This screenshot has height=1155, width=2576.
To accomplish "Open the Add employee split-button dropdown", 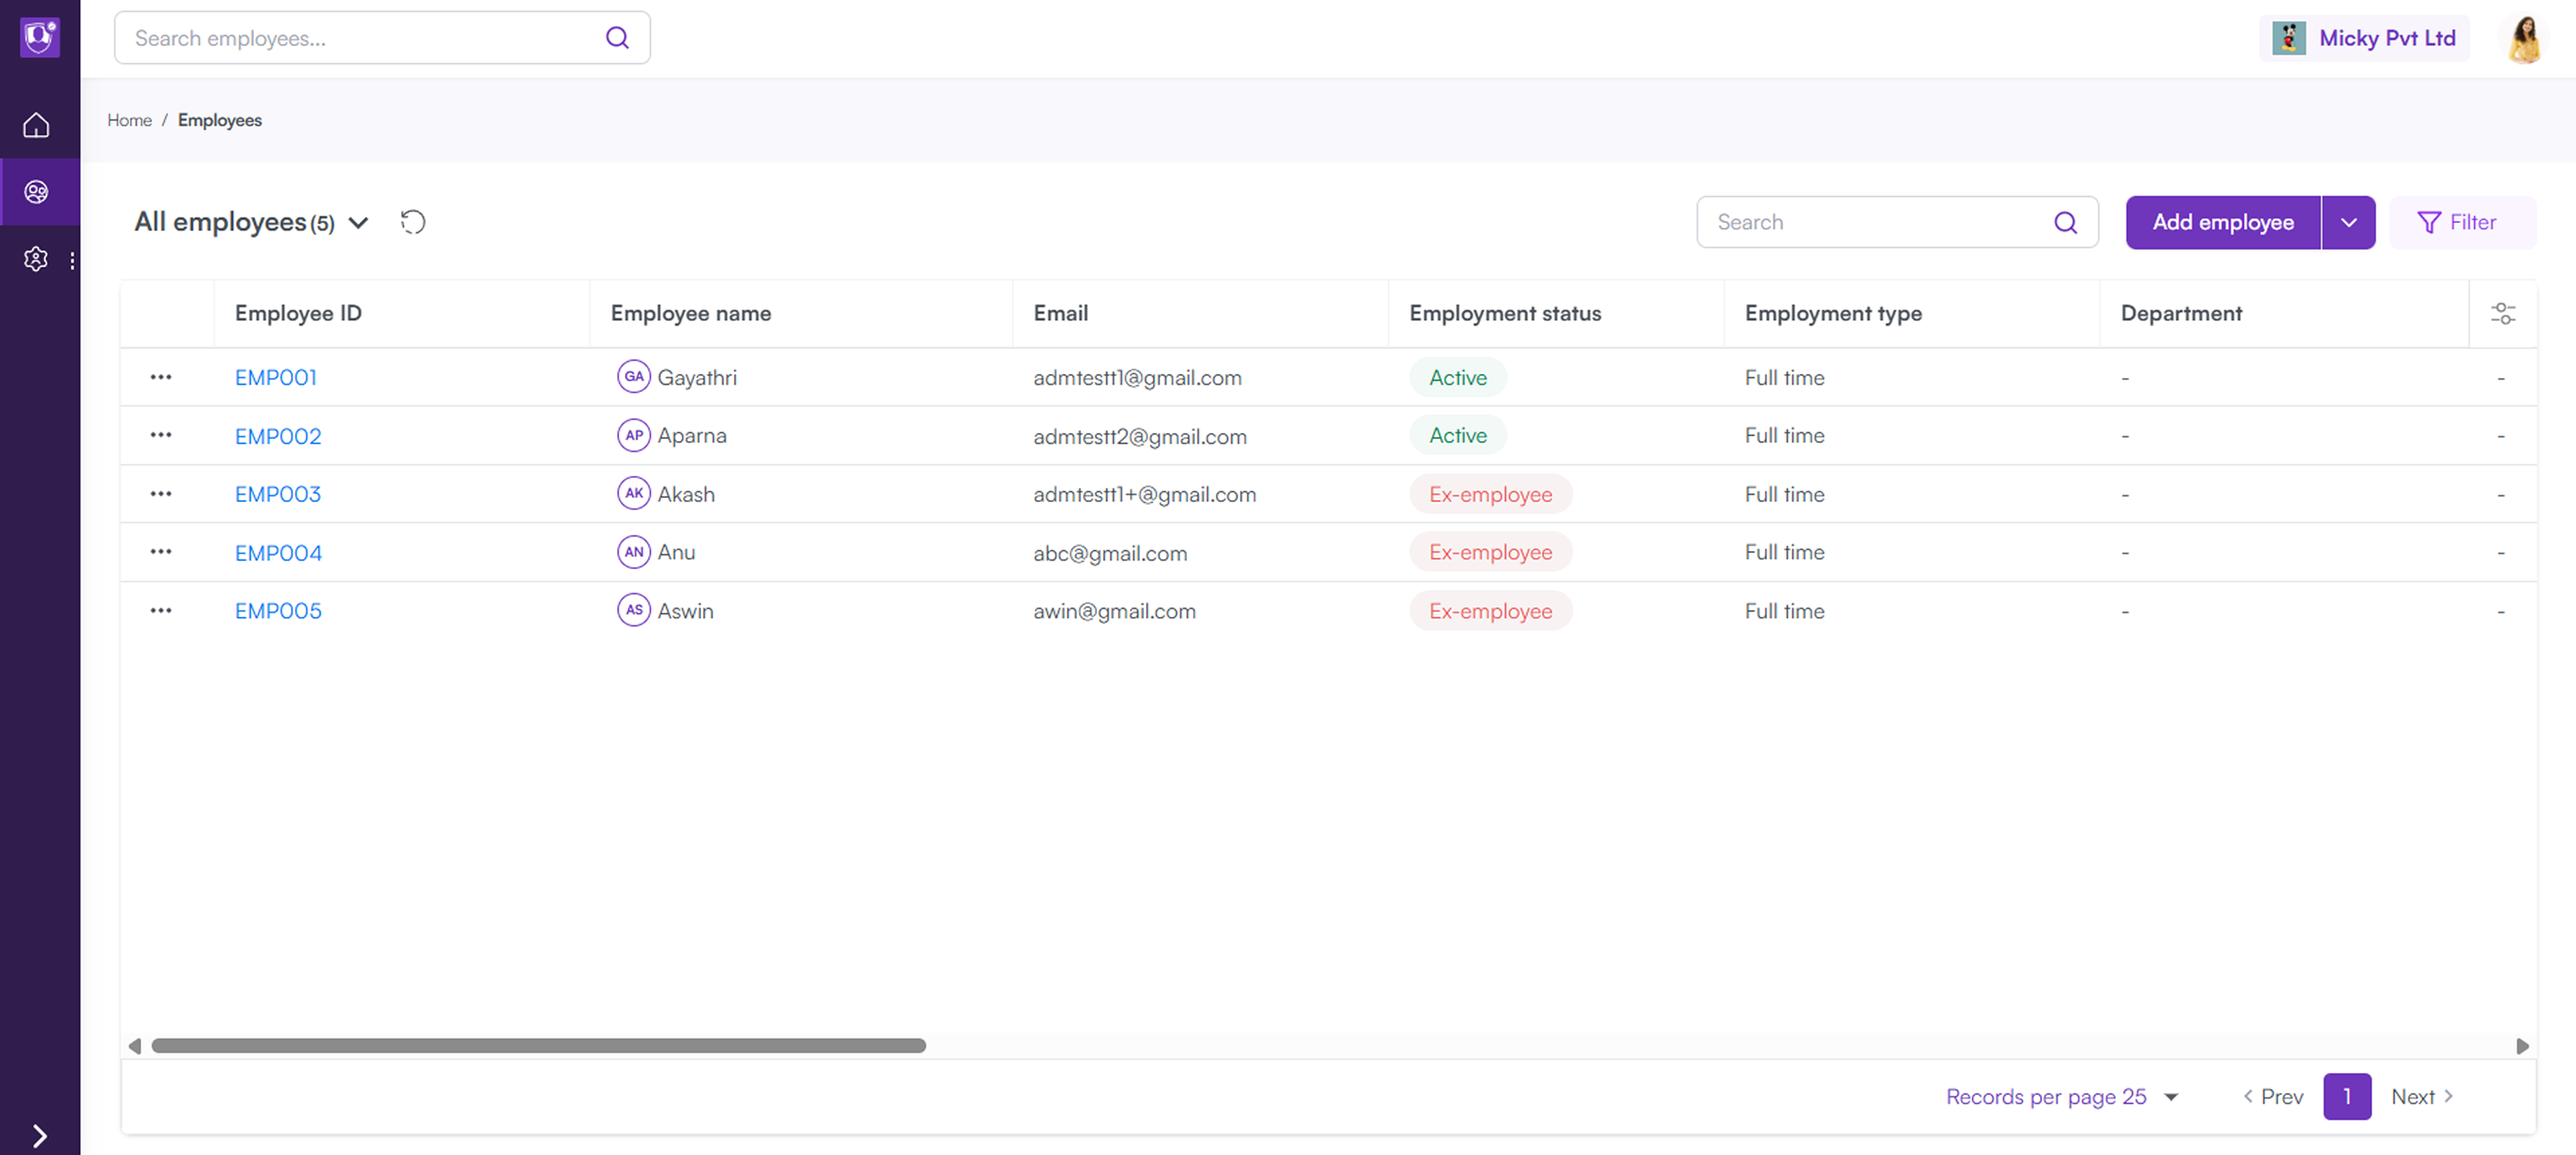I will (2349, 222).
